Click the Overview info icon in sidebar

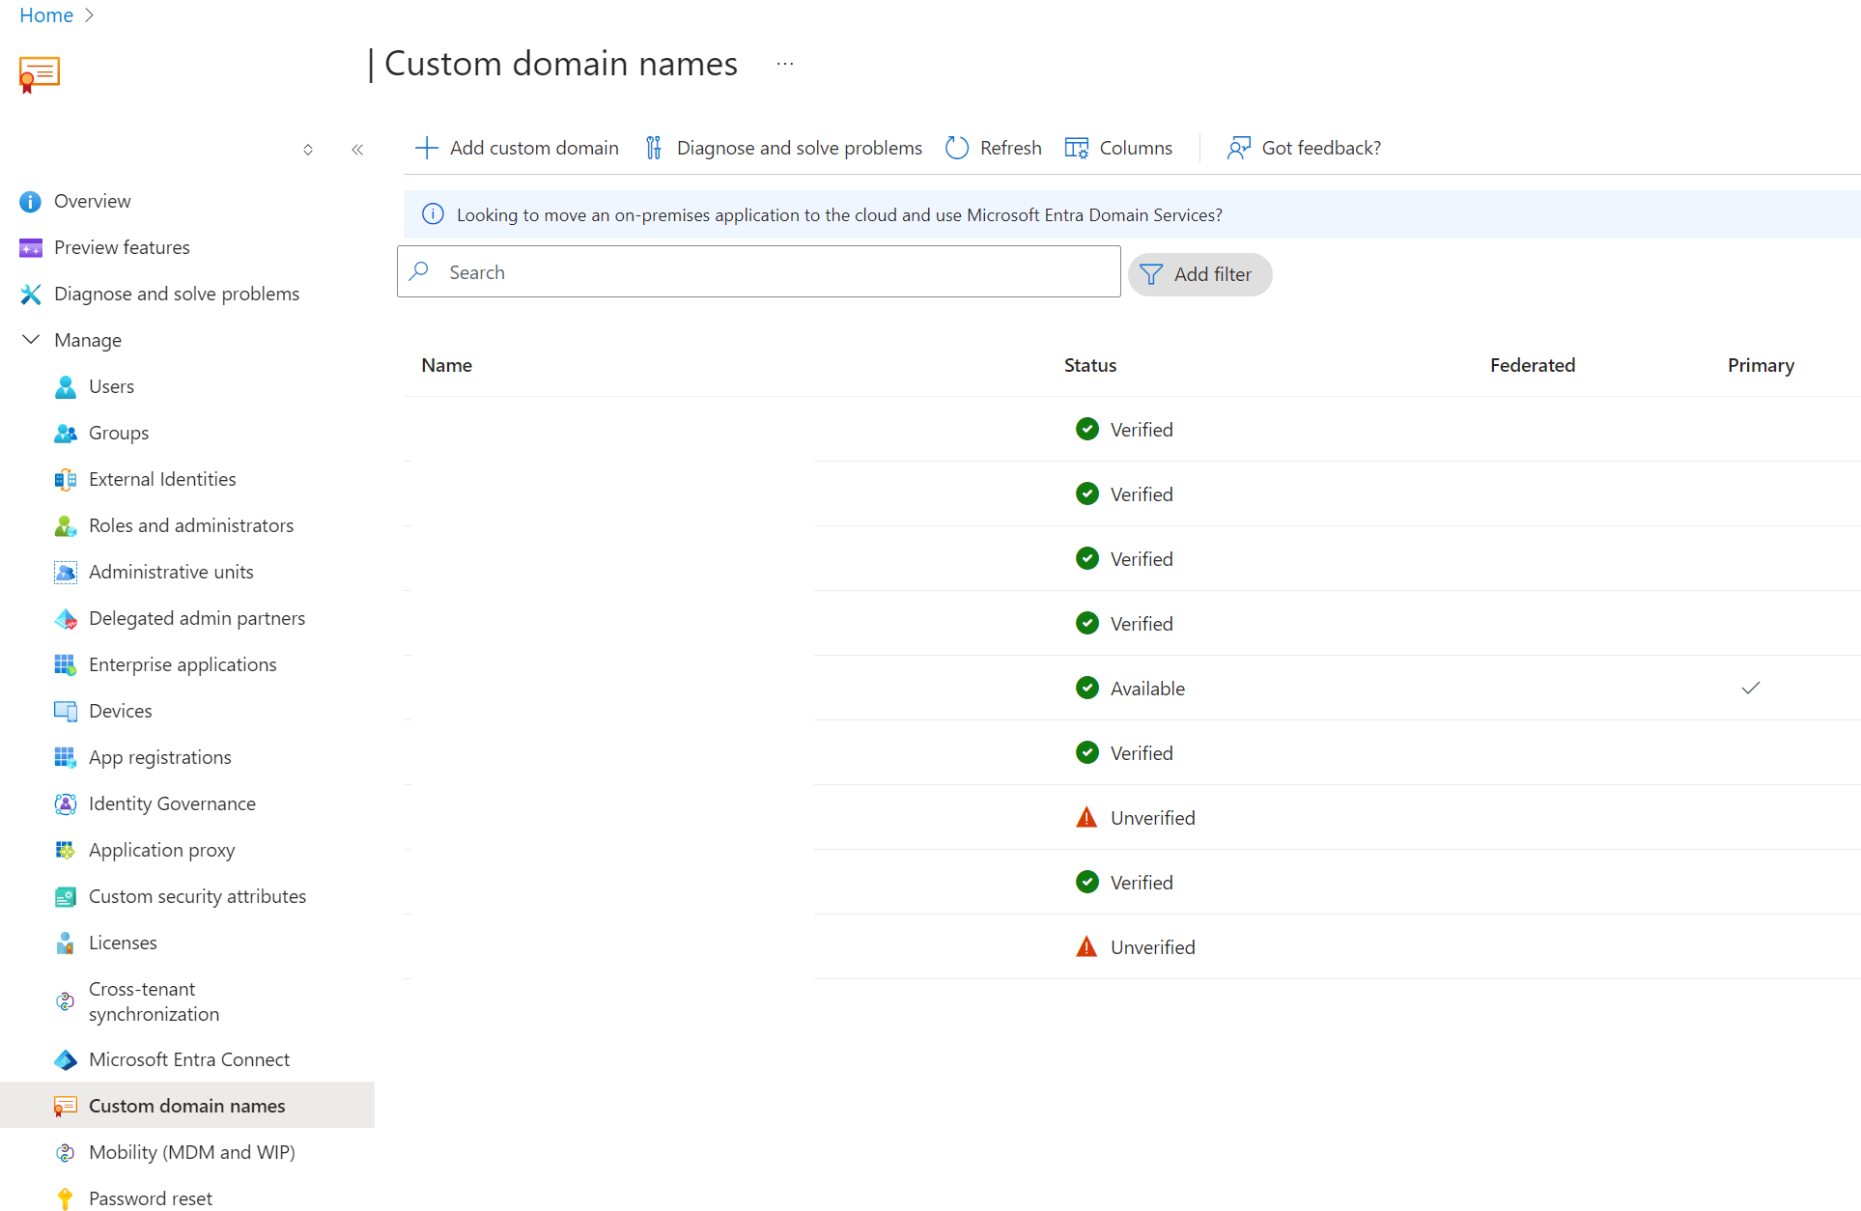pyautogui.click(x=31, y=201)
